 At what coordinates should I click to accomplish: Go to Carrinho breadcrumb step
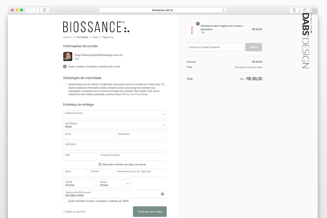point(67,37)
